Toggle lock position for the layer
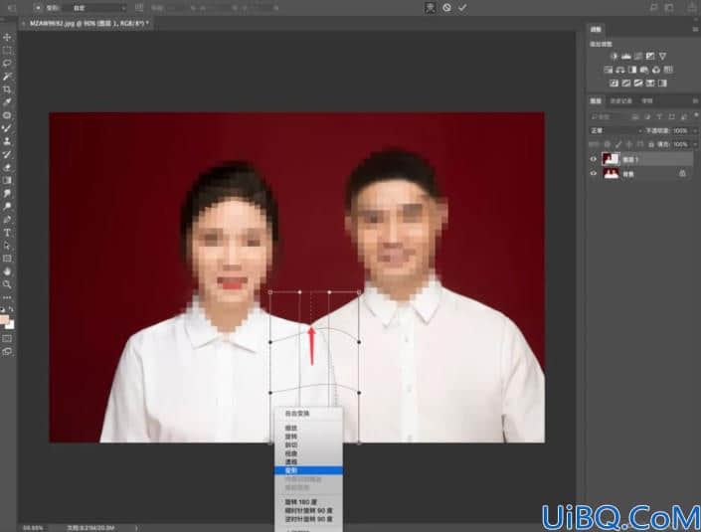This screenshot has width=701, height=532. click(x=629, y=144)
